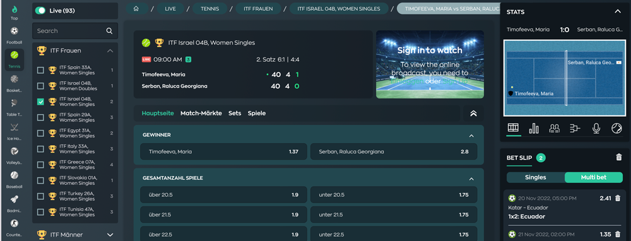This screenshot has width=631, height=241.
Task: Click the ITF Männer trophy icon
Action: pos(42,235)
